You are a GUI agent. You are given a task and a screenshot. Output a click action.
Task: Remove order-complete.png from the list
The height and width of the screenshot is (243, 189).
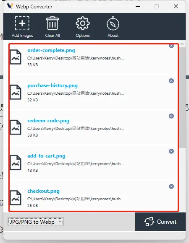click(x=171, y=46)
